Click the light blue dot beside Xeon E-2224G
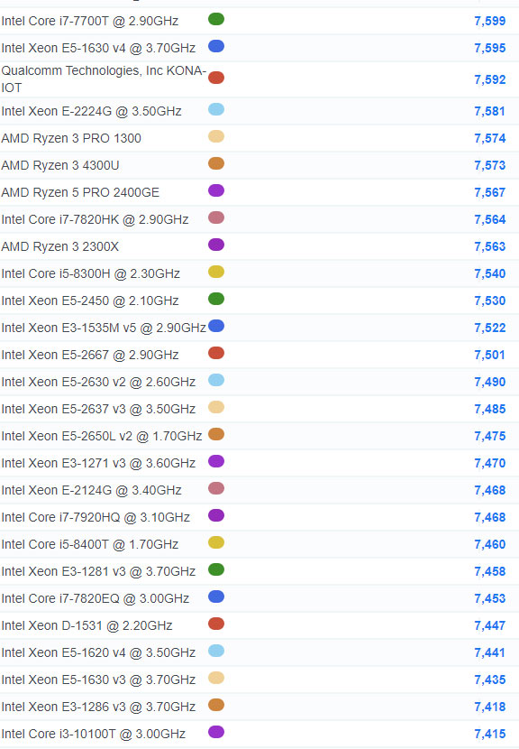Viewport: 519px width, 749px height. pos(216,109)
